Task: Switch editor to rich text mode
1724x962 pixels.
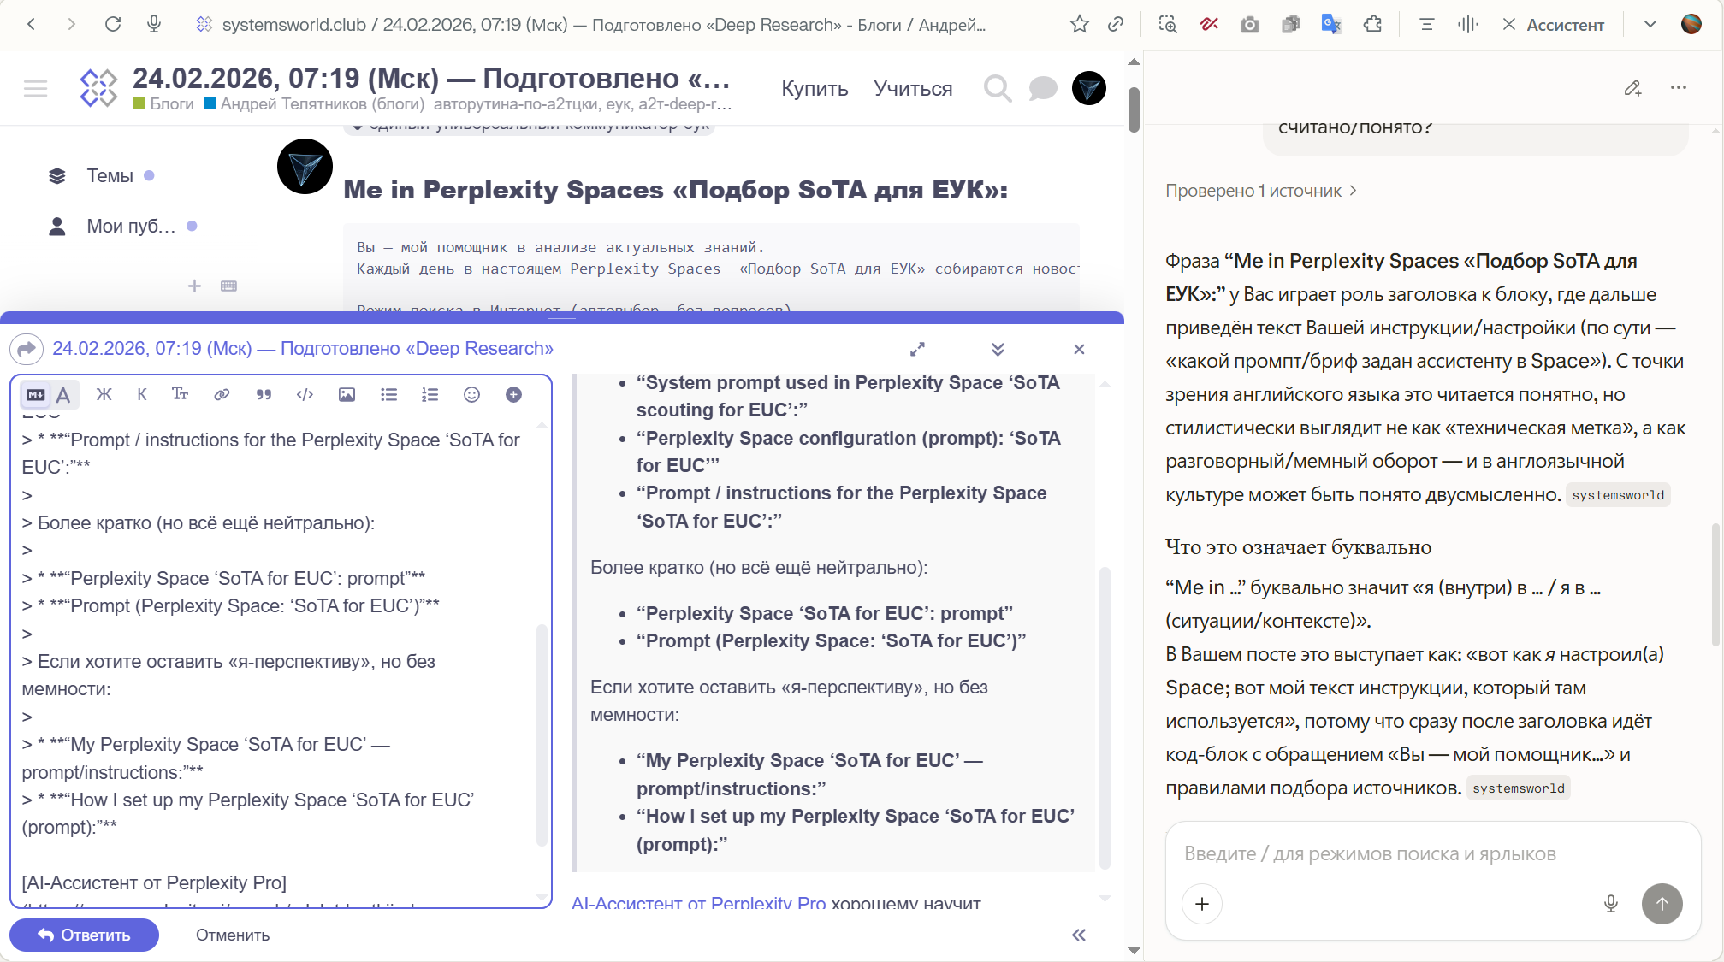Action: pyautogui.click(x=63, y=394)
